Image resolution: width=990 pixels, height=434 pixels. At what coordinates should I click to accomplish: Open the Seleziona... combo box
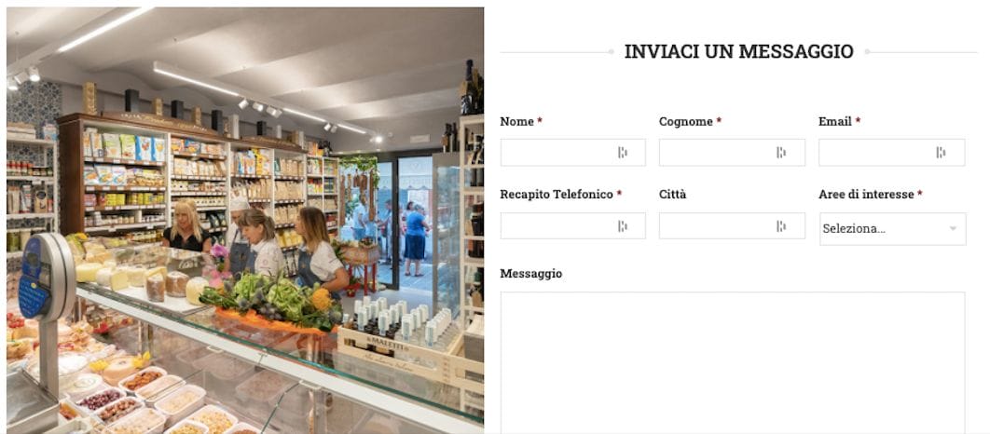[892, 229]
